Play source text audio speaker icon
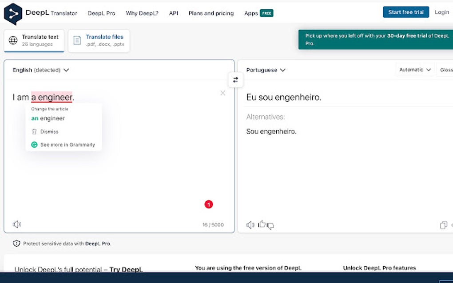This screenshot has height=283, width=453. [x=17, y=224]
